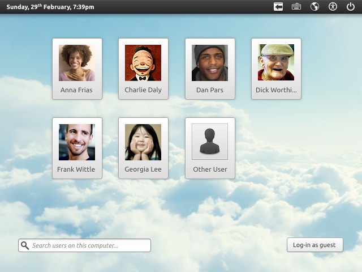
Task: Click the date and time in top bar
Action: [x=50, y=7]
